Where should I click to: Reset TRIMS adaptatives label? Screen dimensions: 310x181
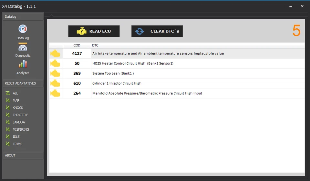click(x=17, y=144)
